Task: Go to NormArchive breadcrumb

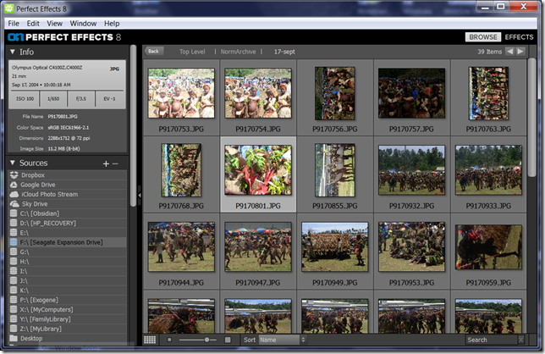Action: (238, 52)
